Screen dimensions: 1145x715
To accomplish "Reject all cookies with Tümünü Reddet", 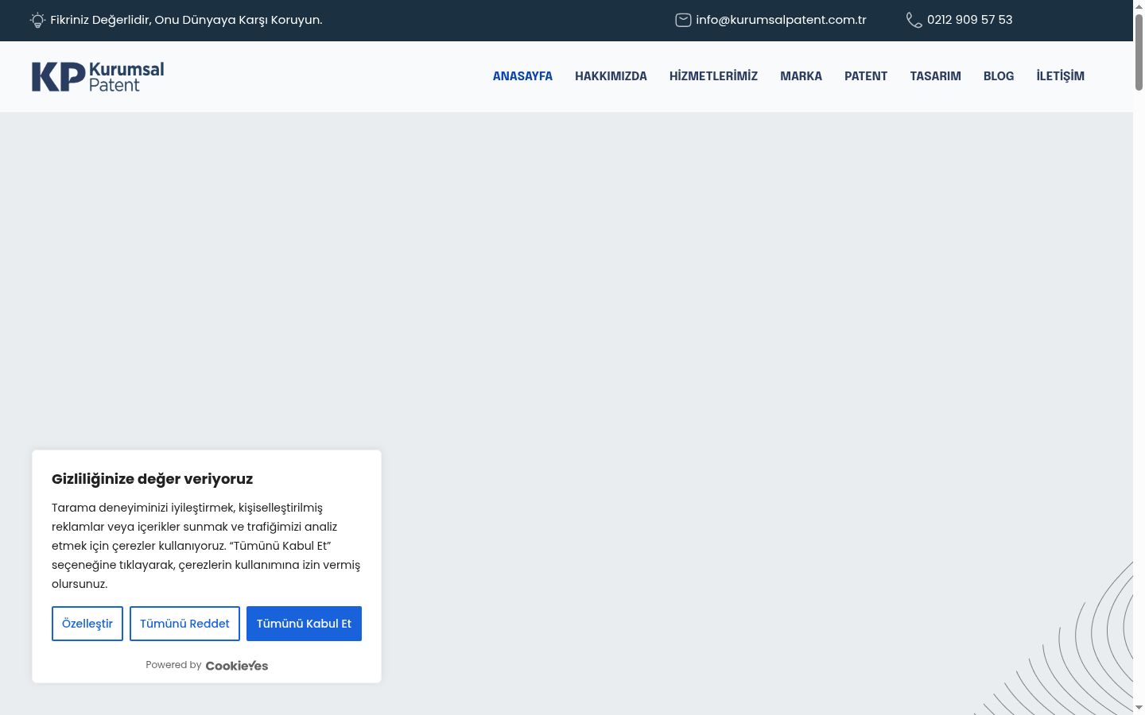I will click(x=184, y=624).
